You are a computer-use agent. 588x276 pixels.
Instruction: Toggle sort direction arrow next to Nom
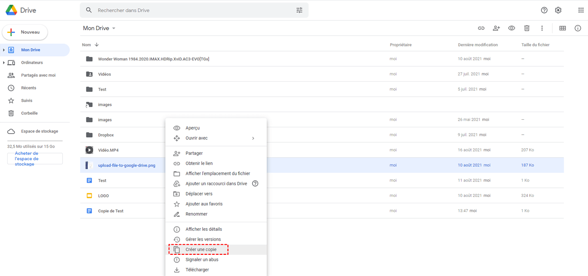click(97, 45)
